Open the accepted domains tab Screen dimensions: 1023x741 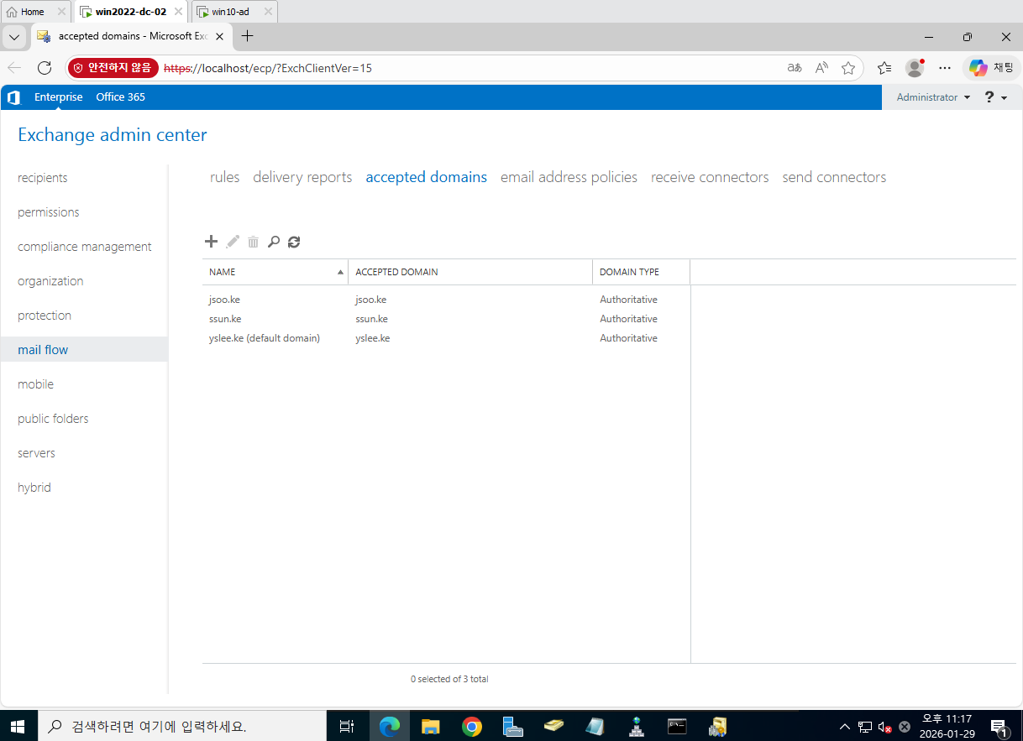coord(427,177)
